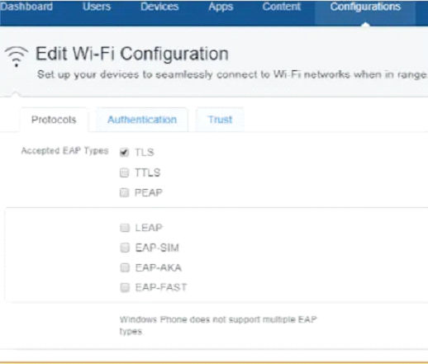Click the Accepted EAP Types label

coord(64,151)
